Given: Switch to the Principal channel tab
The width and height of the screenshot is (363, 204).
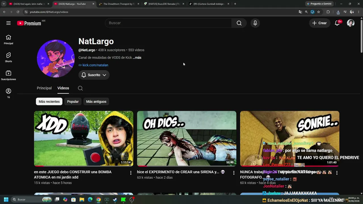Looking at the screenshot, I should pos(44,88).
